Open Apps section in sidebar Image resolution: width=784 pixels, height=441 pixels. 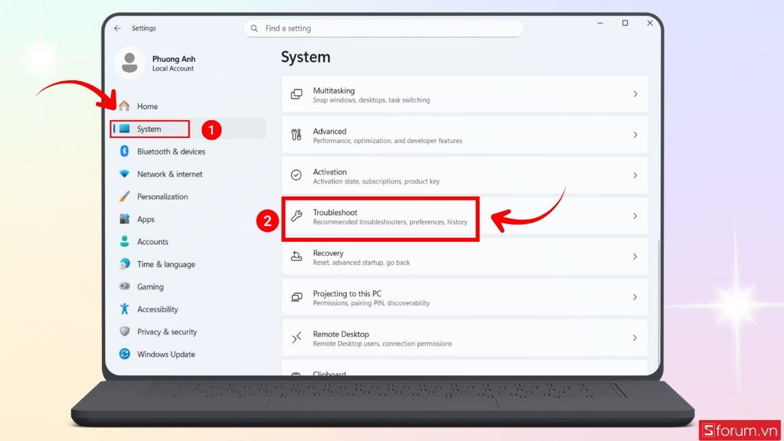188,219
